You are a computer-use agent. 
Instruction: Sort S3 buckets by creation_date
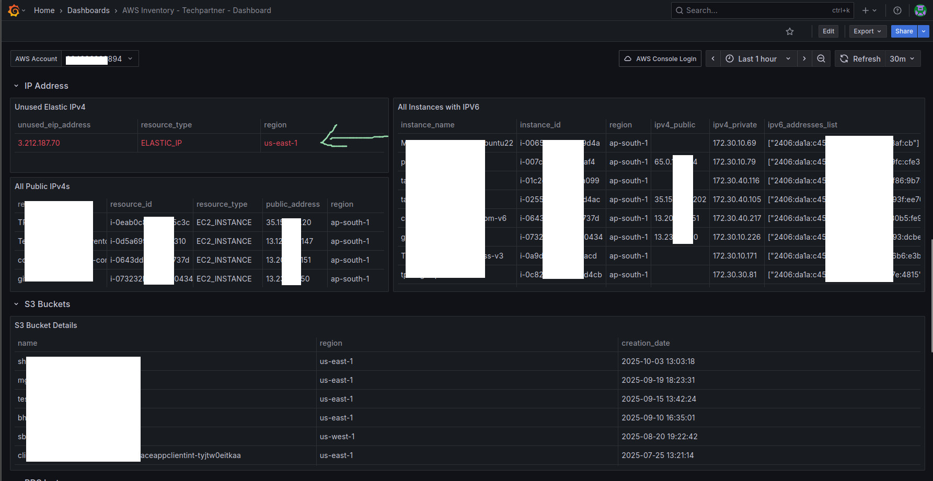pos(646,343)
